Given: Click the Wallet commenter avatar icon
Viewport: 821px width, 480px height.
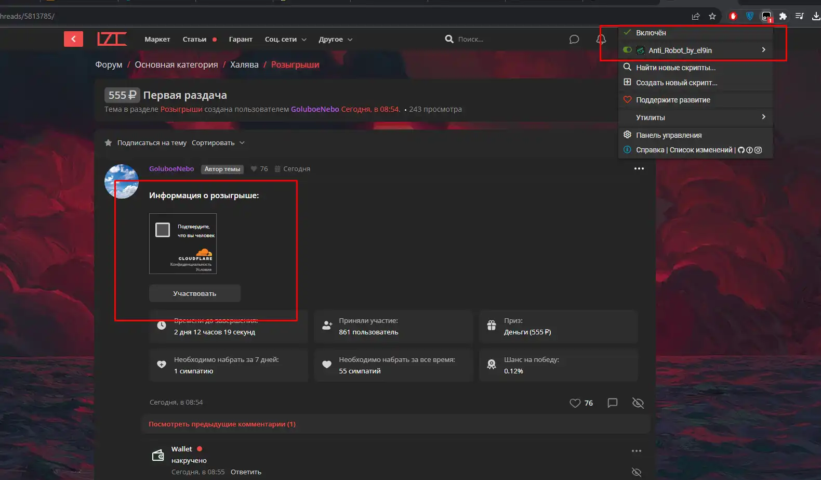Looking at the screenshot, I should coord(158,455).
